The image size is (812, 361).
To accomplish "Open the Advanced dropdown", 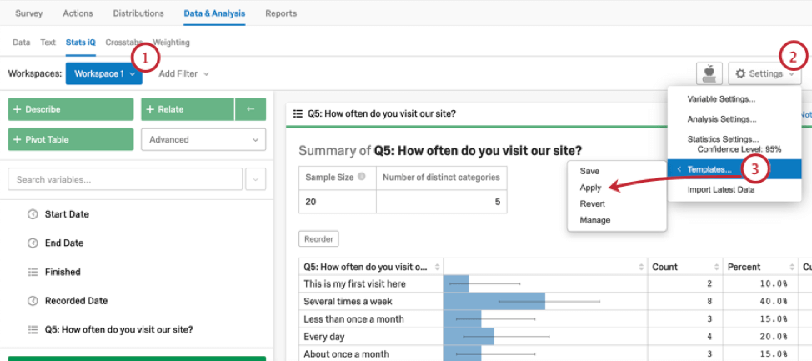I will point(203,139).
